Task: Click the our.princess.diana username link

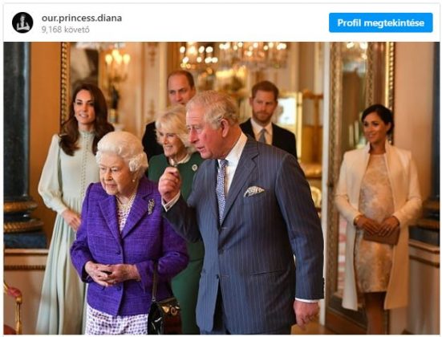Action: coord(82,18)
